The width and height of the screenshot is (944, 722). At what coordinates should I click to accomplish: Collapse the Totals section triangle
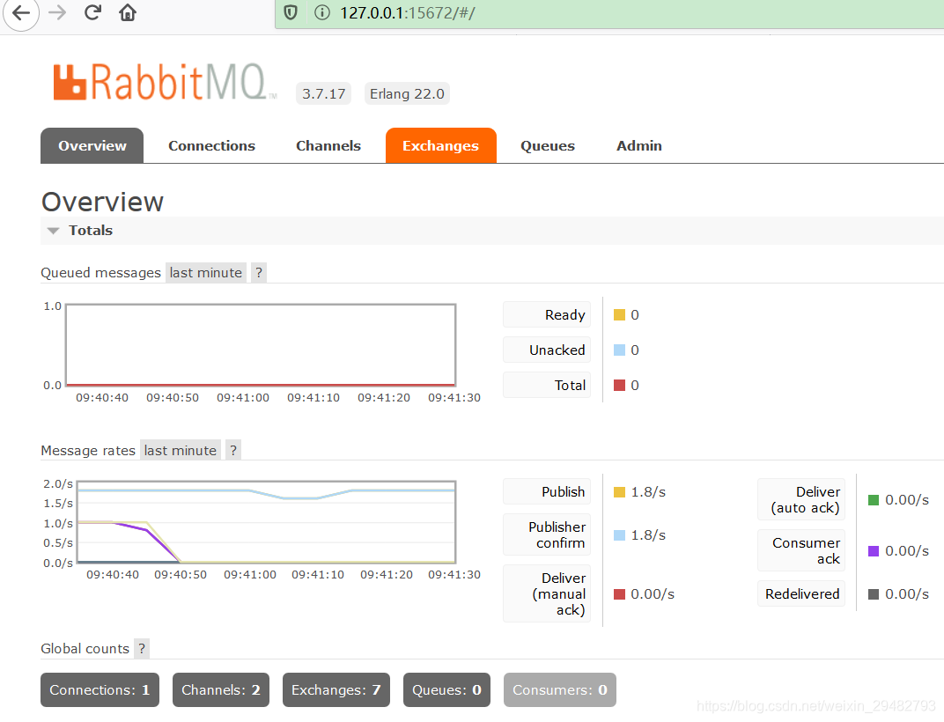click(53, 231)
